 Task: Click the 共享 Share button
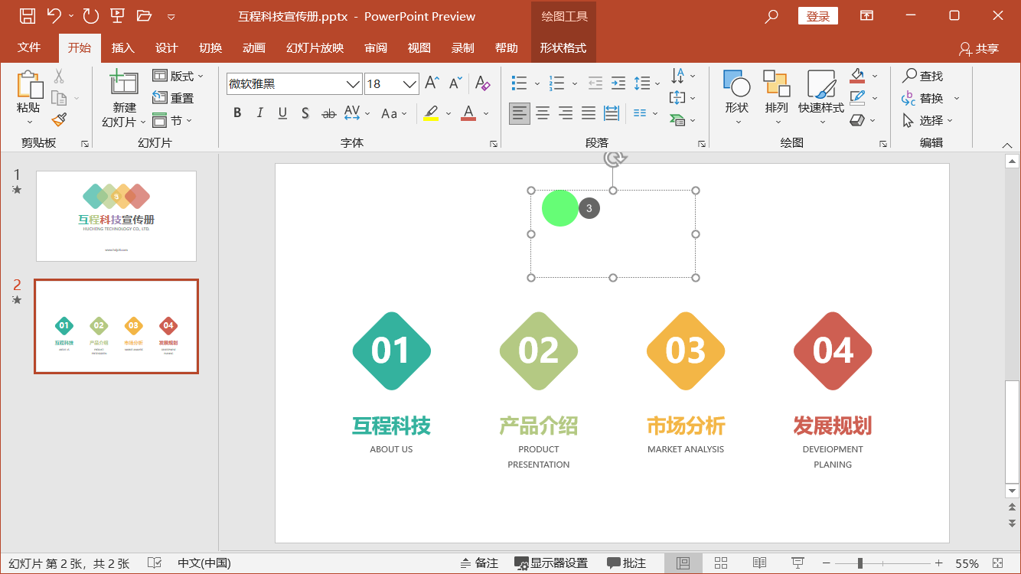(979, 48)
